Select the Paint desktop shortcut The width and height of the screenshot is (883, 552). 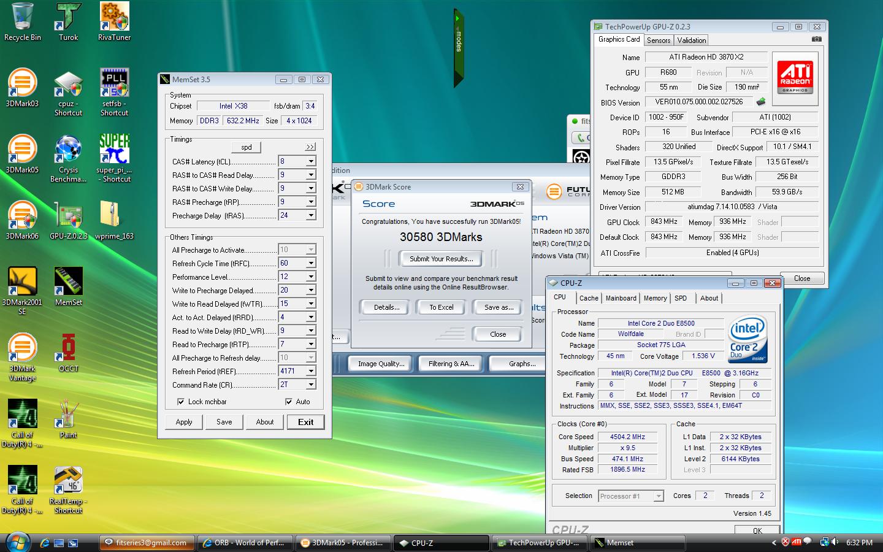68,419
